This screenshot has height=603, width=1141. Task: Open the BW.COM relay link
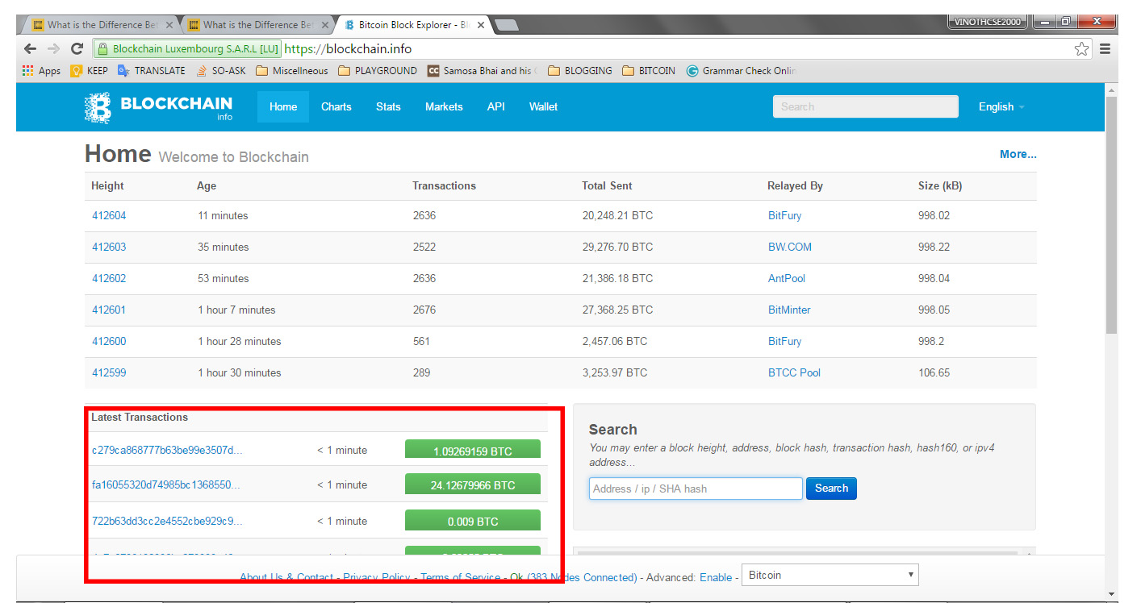[790, 247]
